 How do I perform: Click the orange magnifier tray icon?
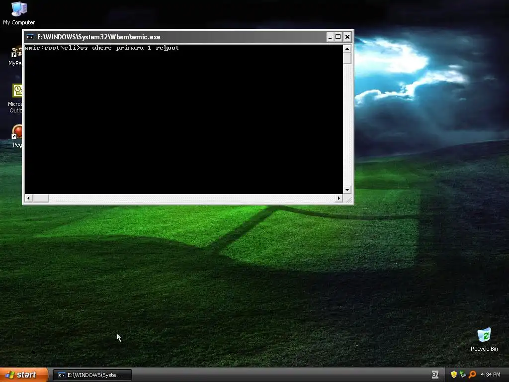472,375
